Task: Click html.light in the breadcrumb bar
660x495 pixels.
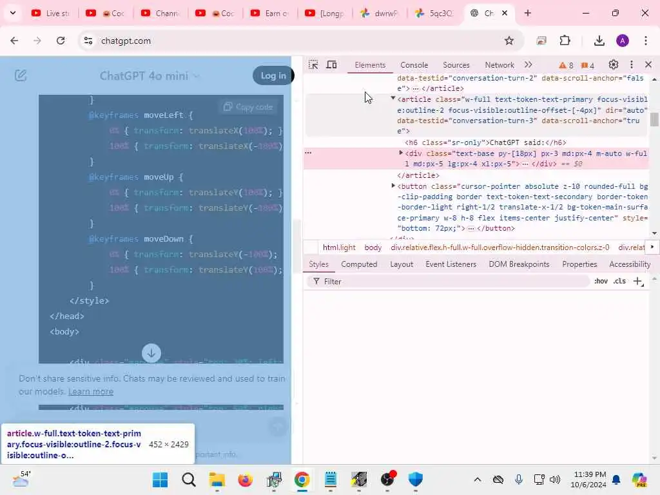Action: (x=339, y=247)
